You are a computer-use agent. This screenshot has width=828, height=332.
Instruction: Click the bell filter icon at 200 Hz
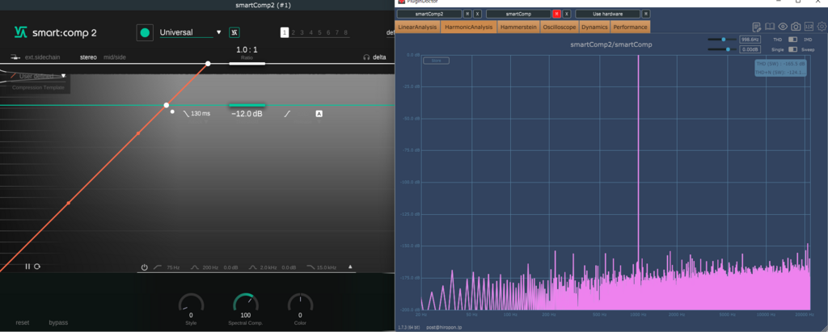194,267
